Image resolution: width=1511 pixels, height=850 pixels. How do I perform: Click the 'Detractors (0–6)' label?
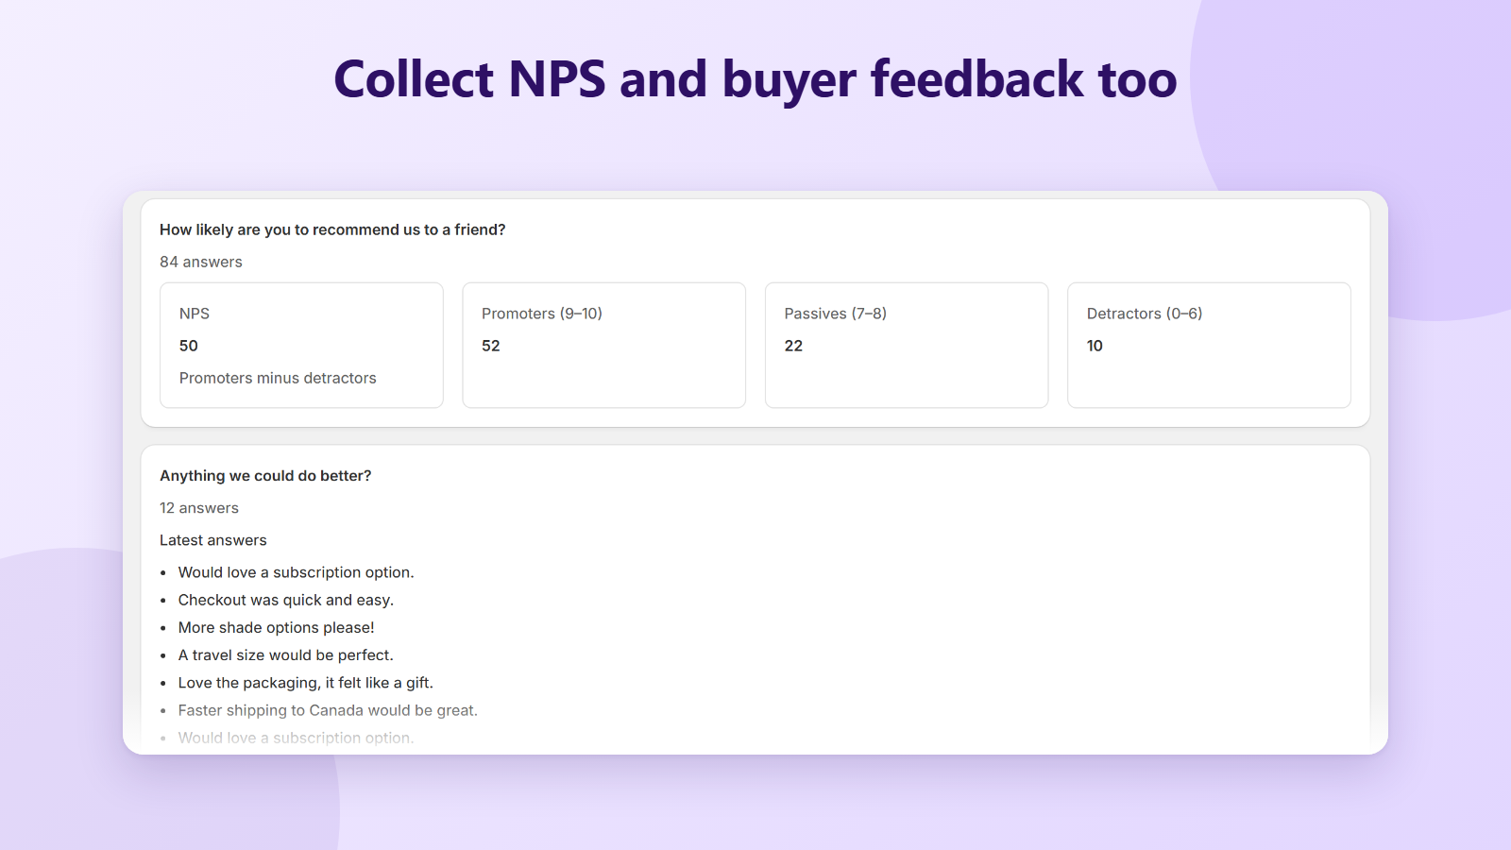tap(1145, 314)
